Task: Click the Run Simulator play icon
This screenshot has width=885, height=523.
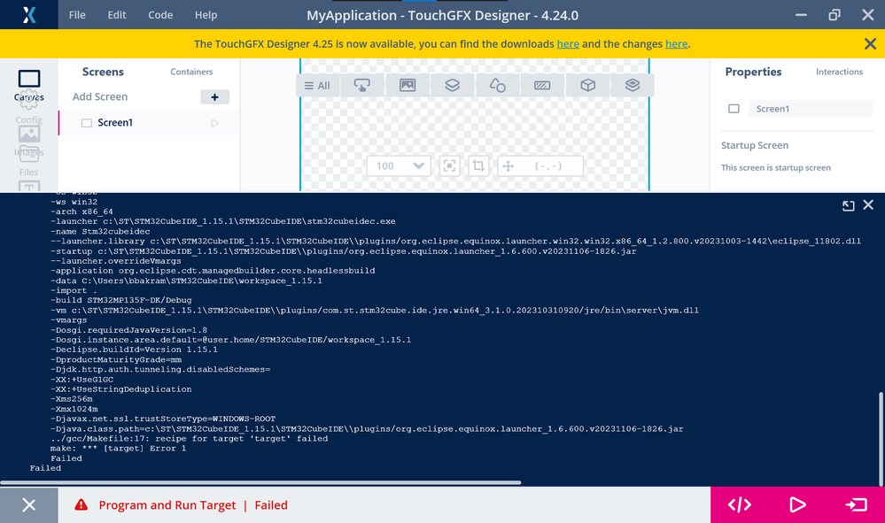Action: click(x=797, y=505)
